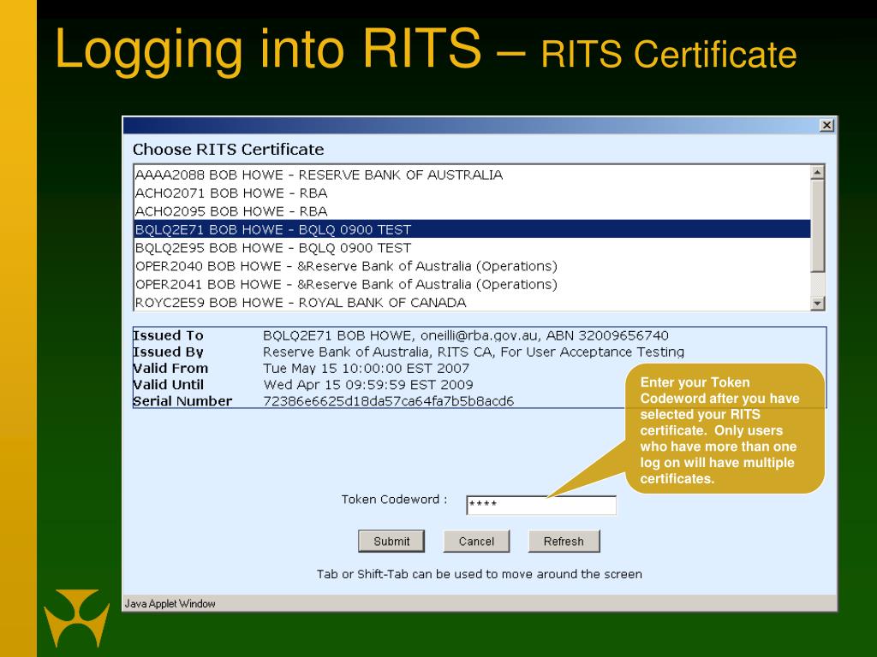The height and width of the screenshot is (657, 877).
Task: Select certificate AAAA2088 BOB HOWE - RESERVE BANK OF AUSTRALIA
Action: point(472,175)
